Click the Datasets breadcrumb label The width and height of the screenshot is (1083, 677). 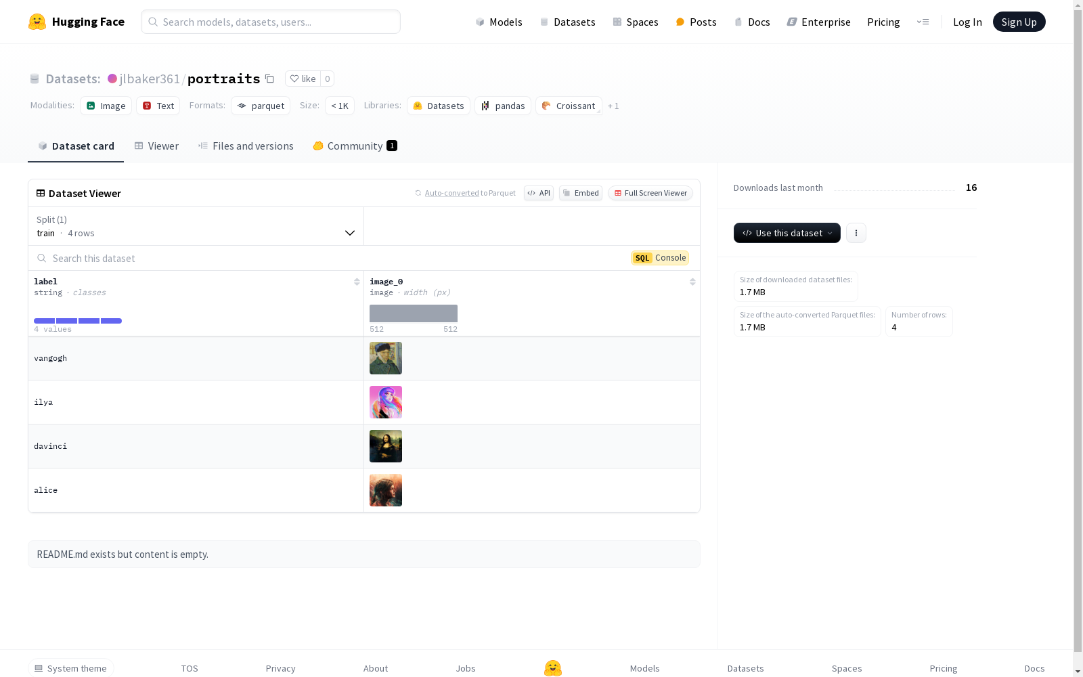coord(73,79)
